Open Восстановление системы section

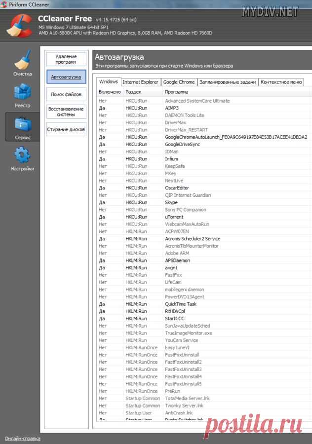66,111
